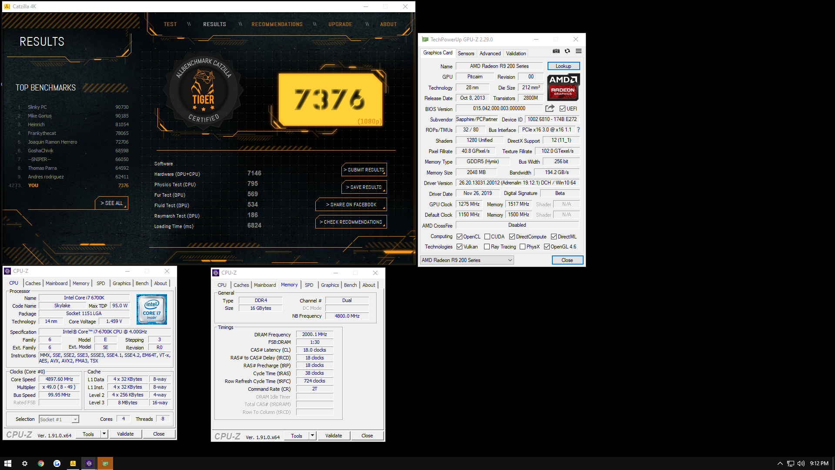Click Submit Results button
This screenshot has width=835, height=470.
click(364, 170)
